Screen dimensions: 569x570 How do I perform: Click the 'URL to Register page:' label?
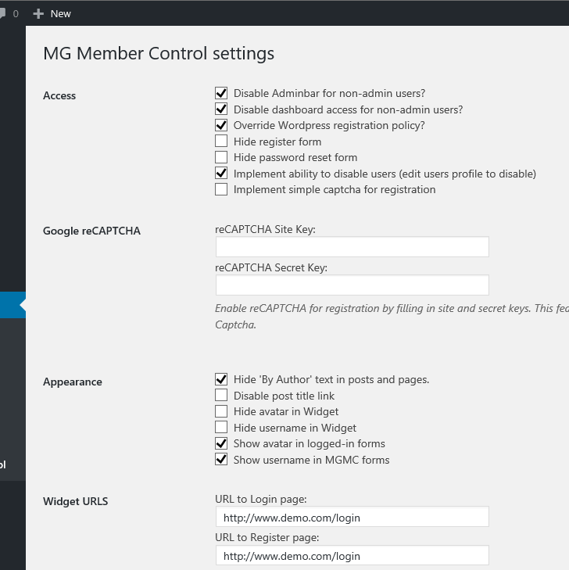(267, 537)
